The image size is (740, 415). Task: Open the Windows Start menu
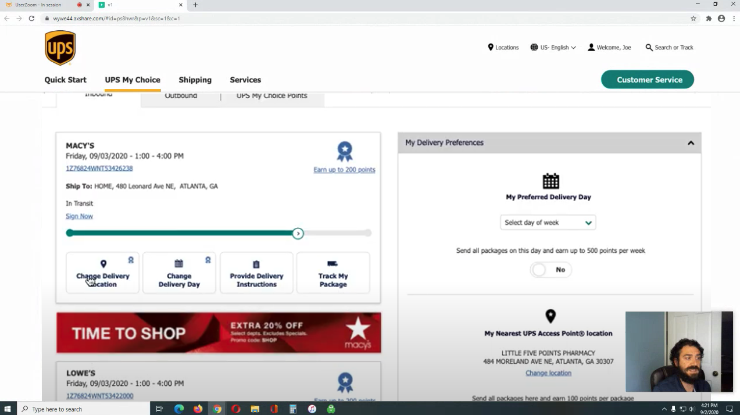pos(8,409)
